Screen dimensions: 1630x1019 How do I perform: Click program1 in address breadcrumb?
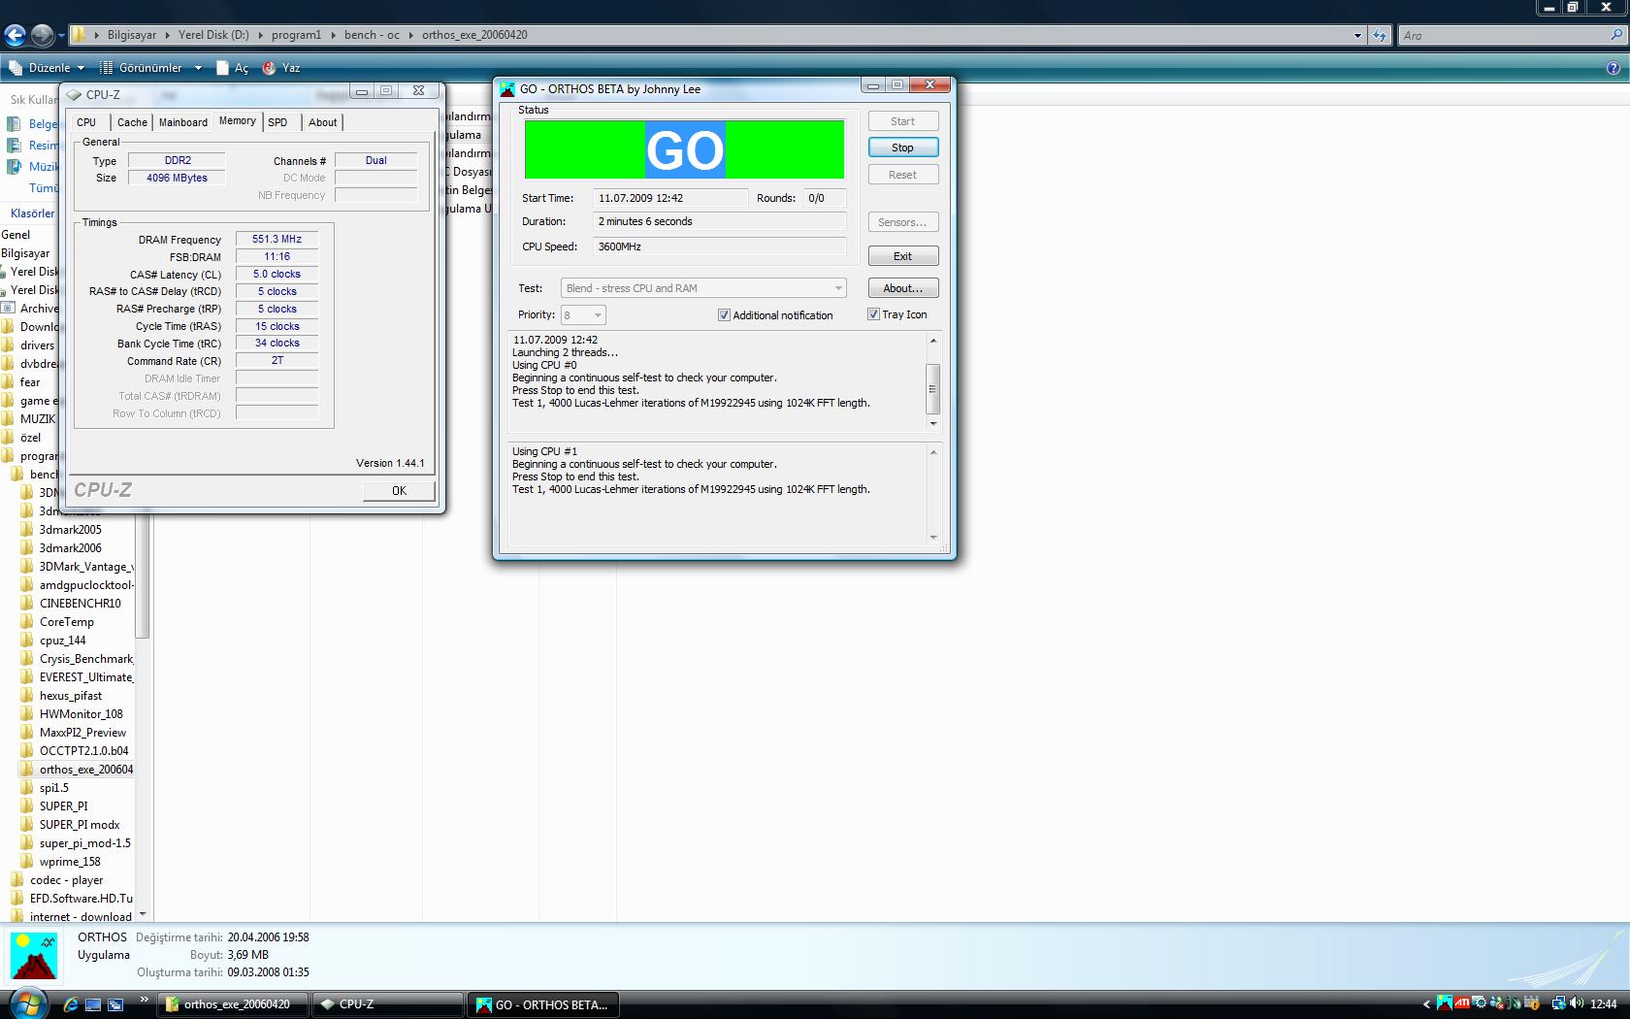296,35
